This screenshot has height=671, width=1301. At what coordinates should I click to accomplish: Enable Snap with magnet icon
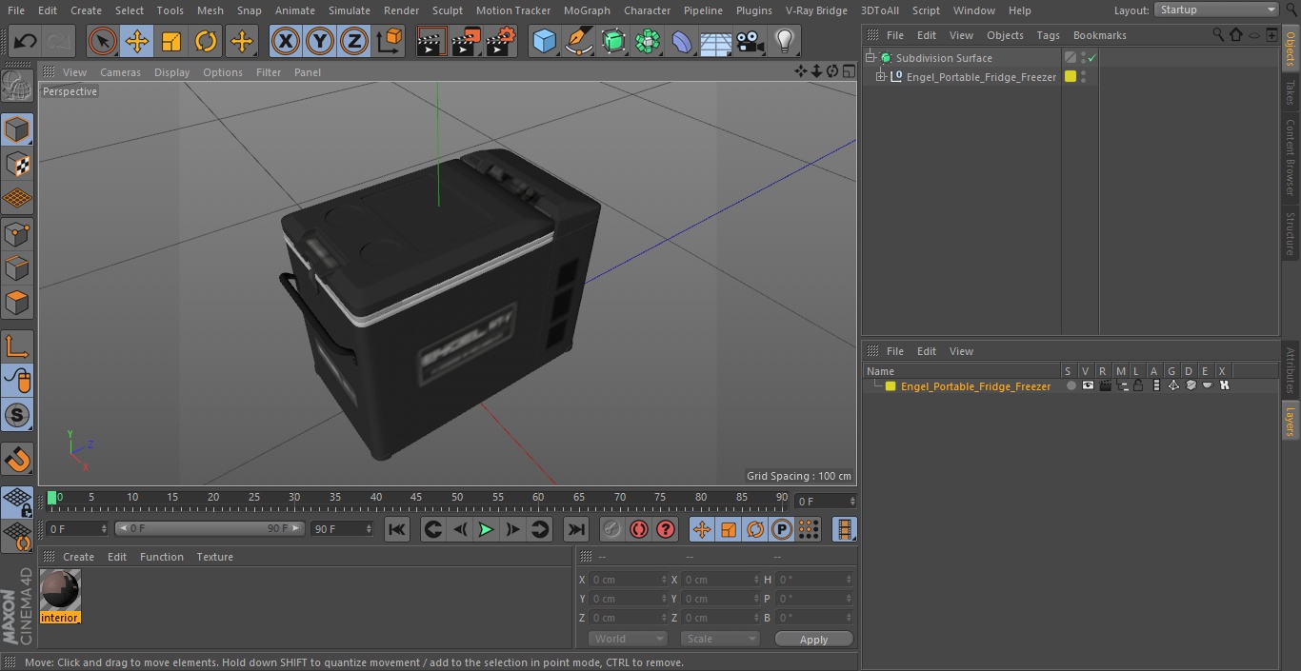[17, 460]
